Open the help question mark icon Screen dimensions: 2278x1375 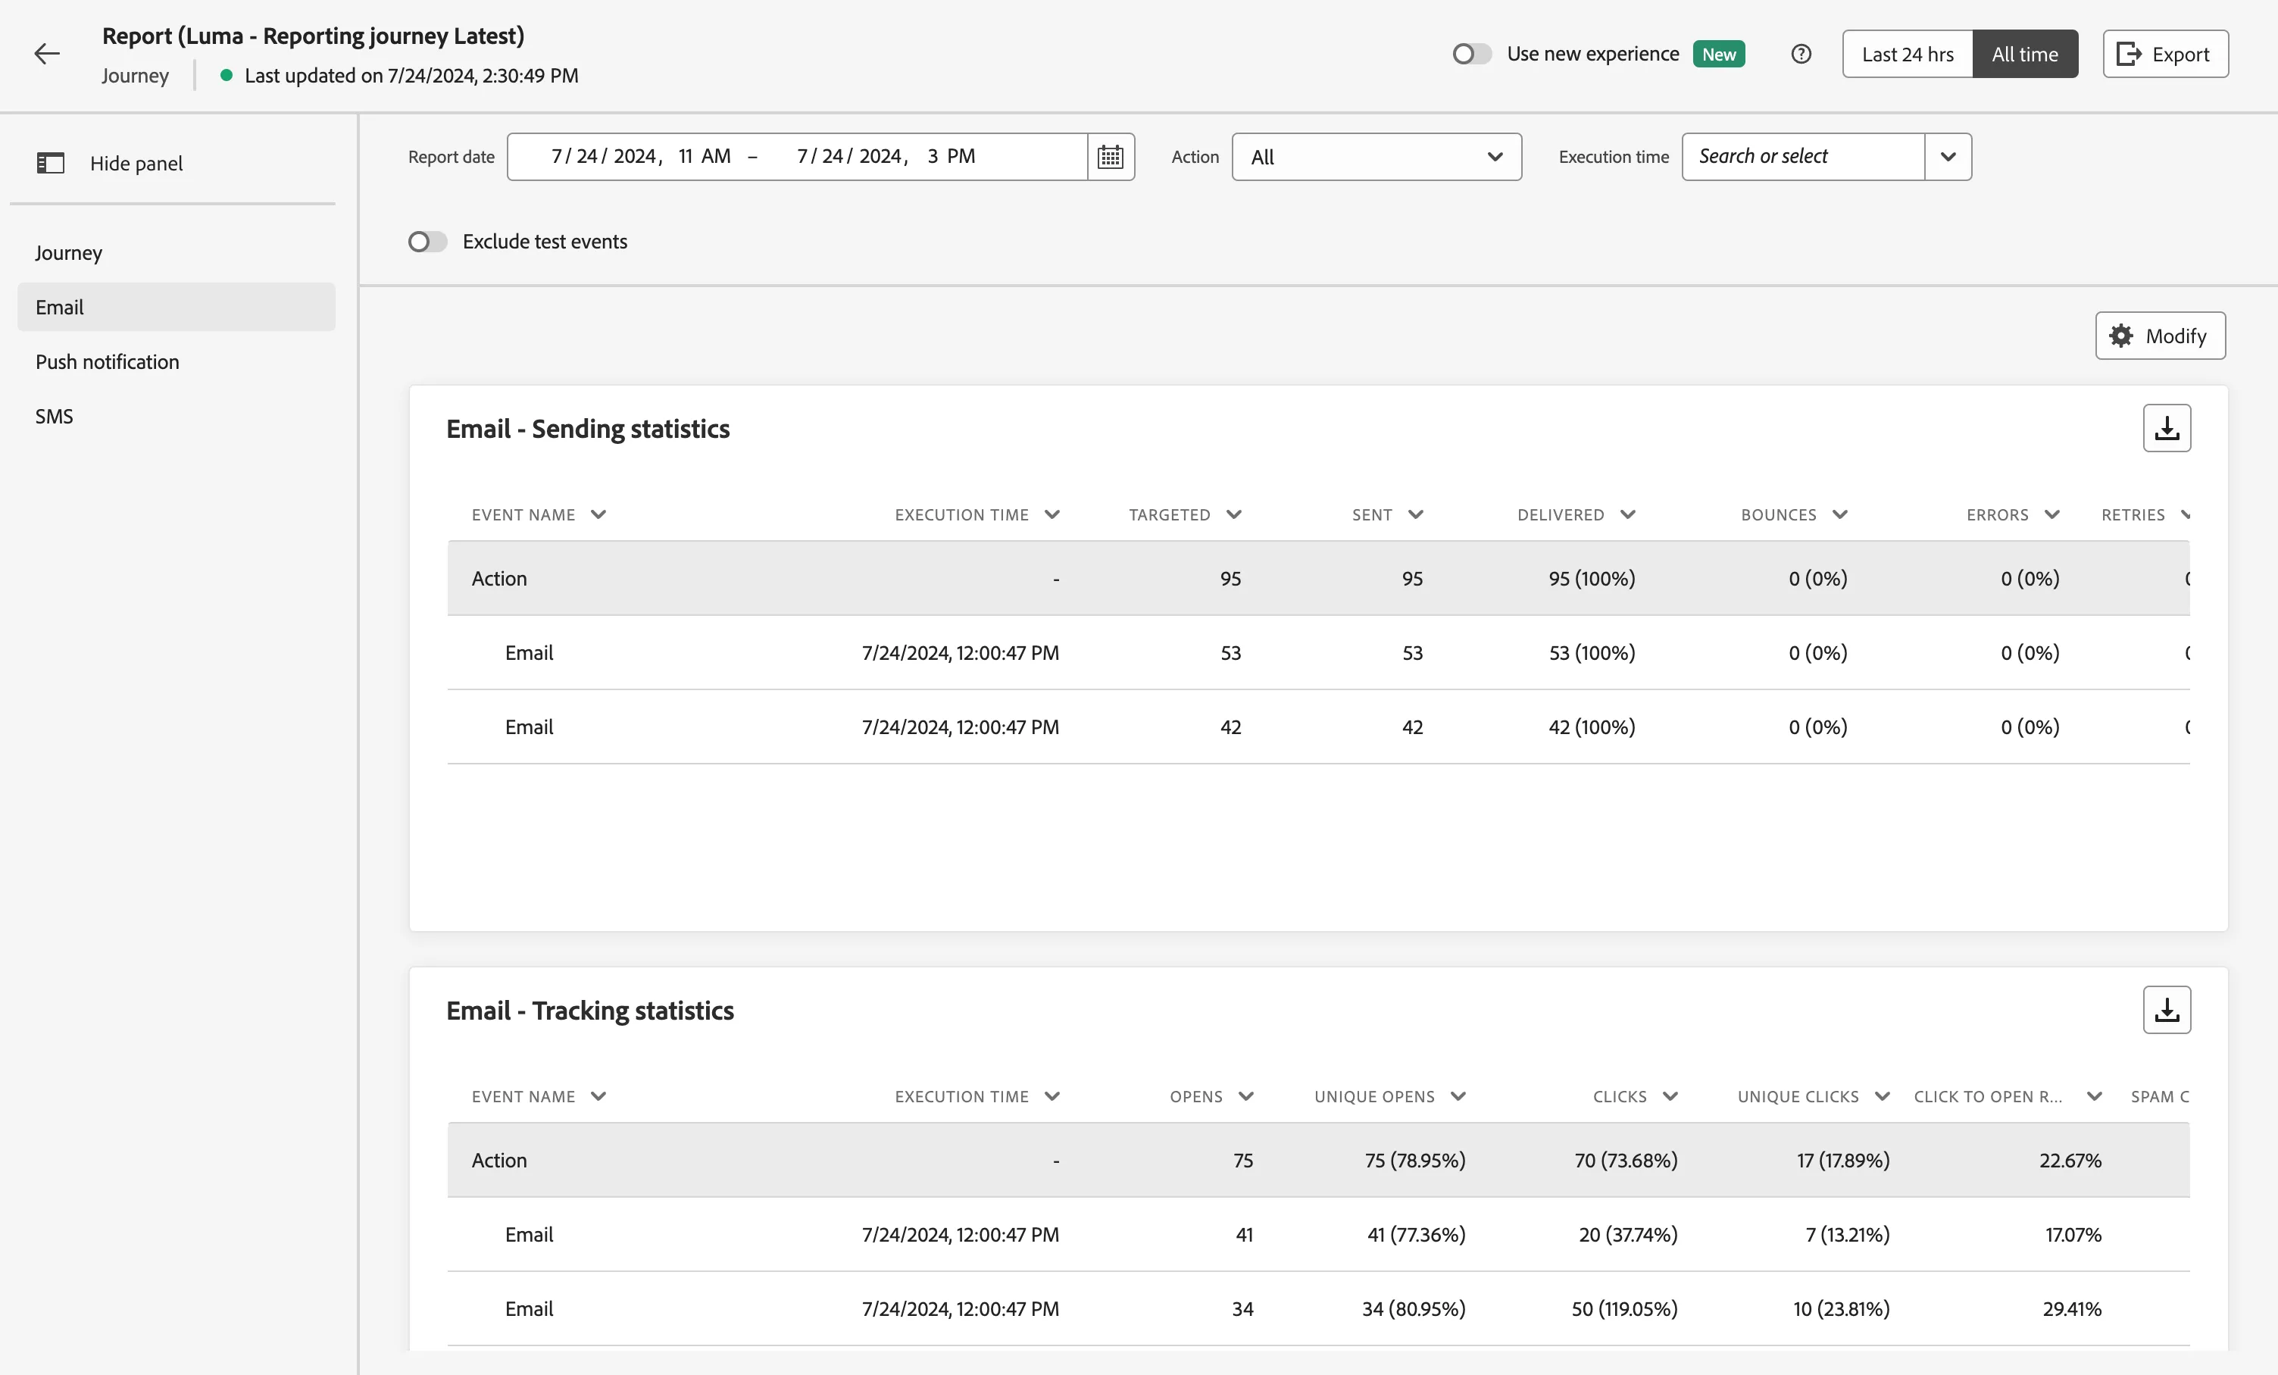click(x=1800, y=54)
